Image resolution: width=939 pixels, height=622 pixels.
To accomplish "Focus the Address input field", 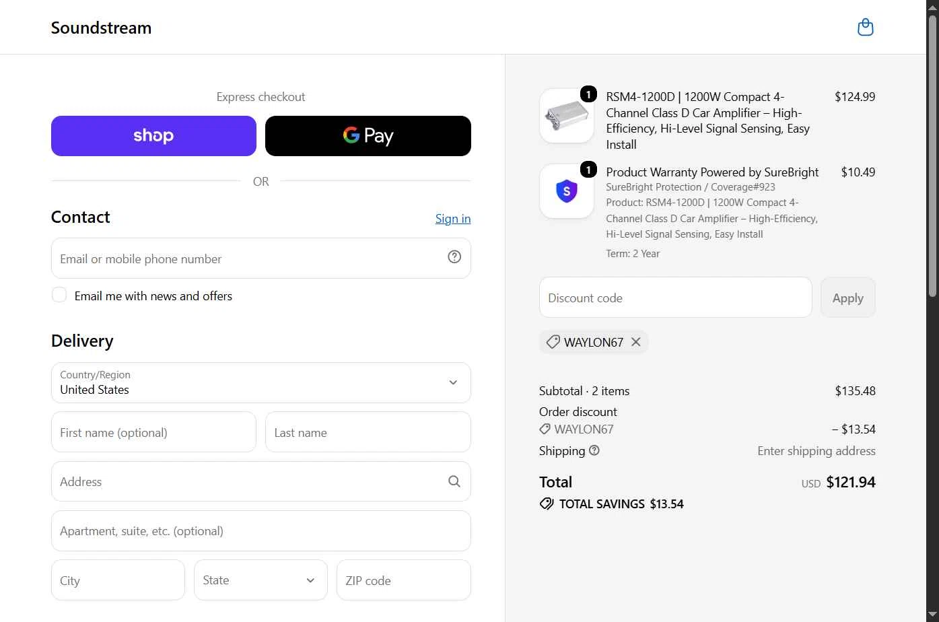I will coord(261,481).
